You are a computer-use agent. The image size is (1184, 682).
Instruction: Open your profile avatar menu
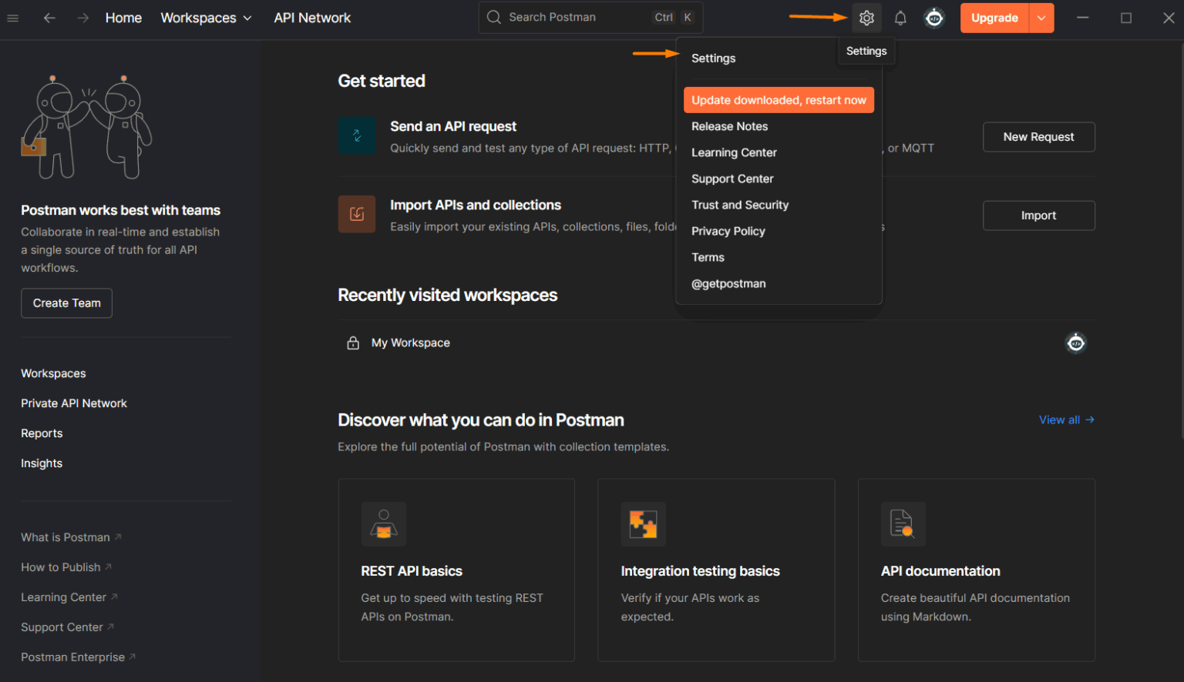pos(934,17)
